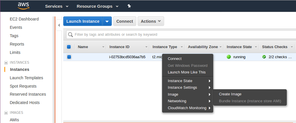Click the green running state indicator
Screen dimensions: 296x123
pos(229,57)
